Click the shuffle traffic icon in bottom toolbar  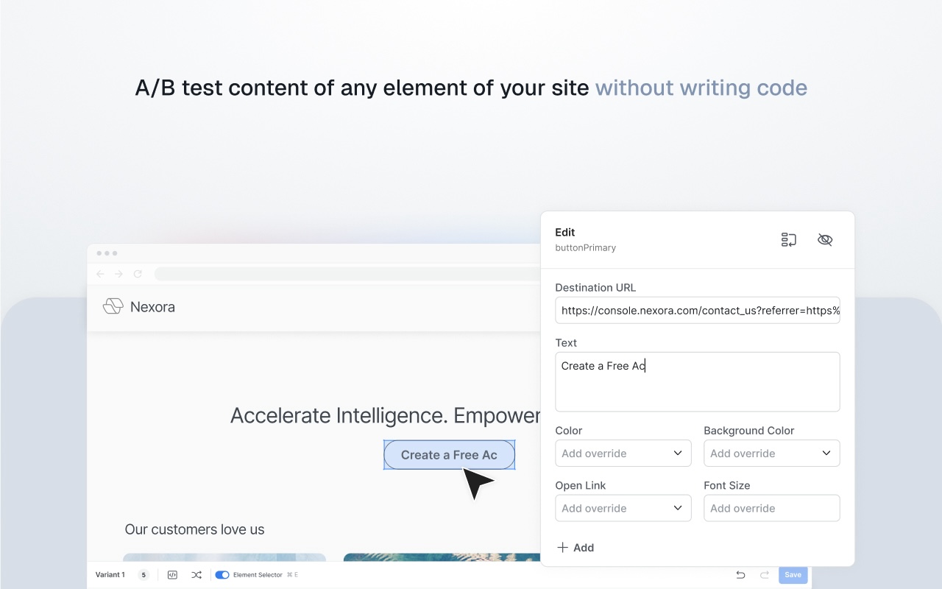(196, 575)
